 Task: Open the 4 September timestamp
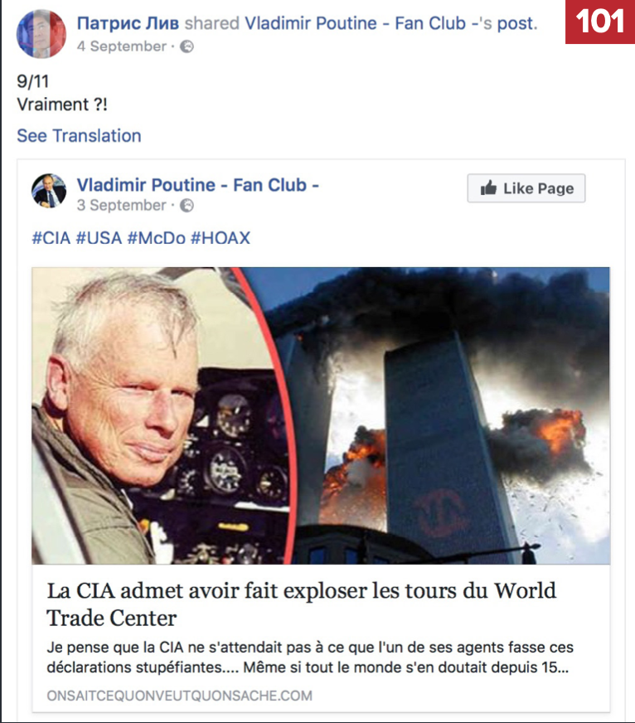click(121, 46)
